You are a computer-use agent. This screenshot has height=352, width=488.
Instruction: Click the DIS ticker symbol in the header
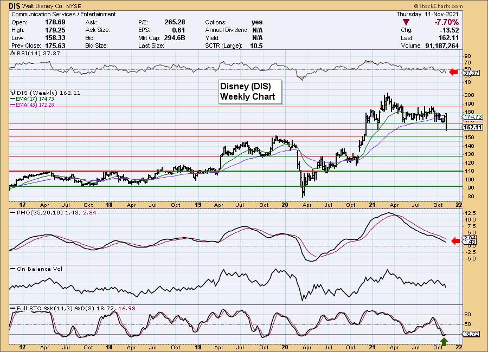(14, 6)
